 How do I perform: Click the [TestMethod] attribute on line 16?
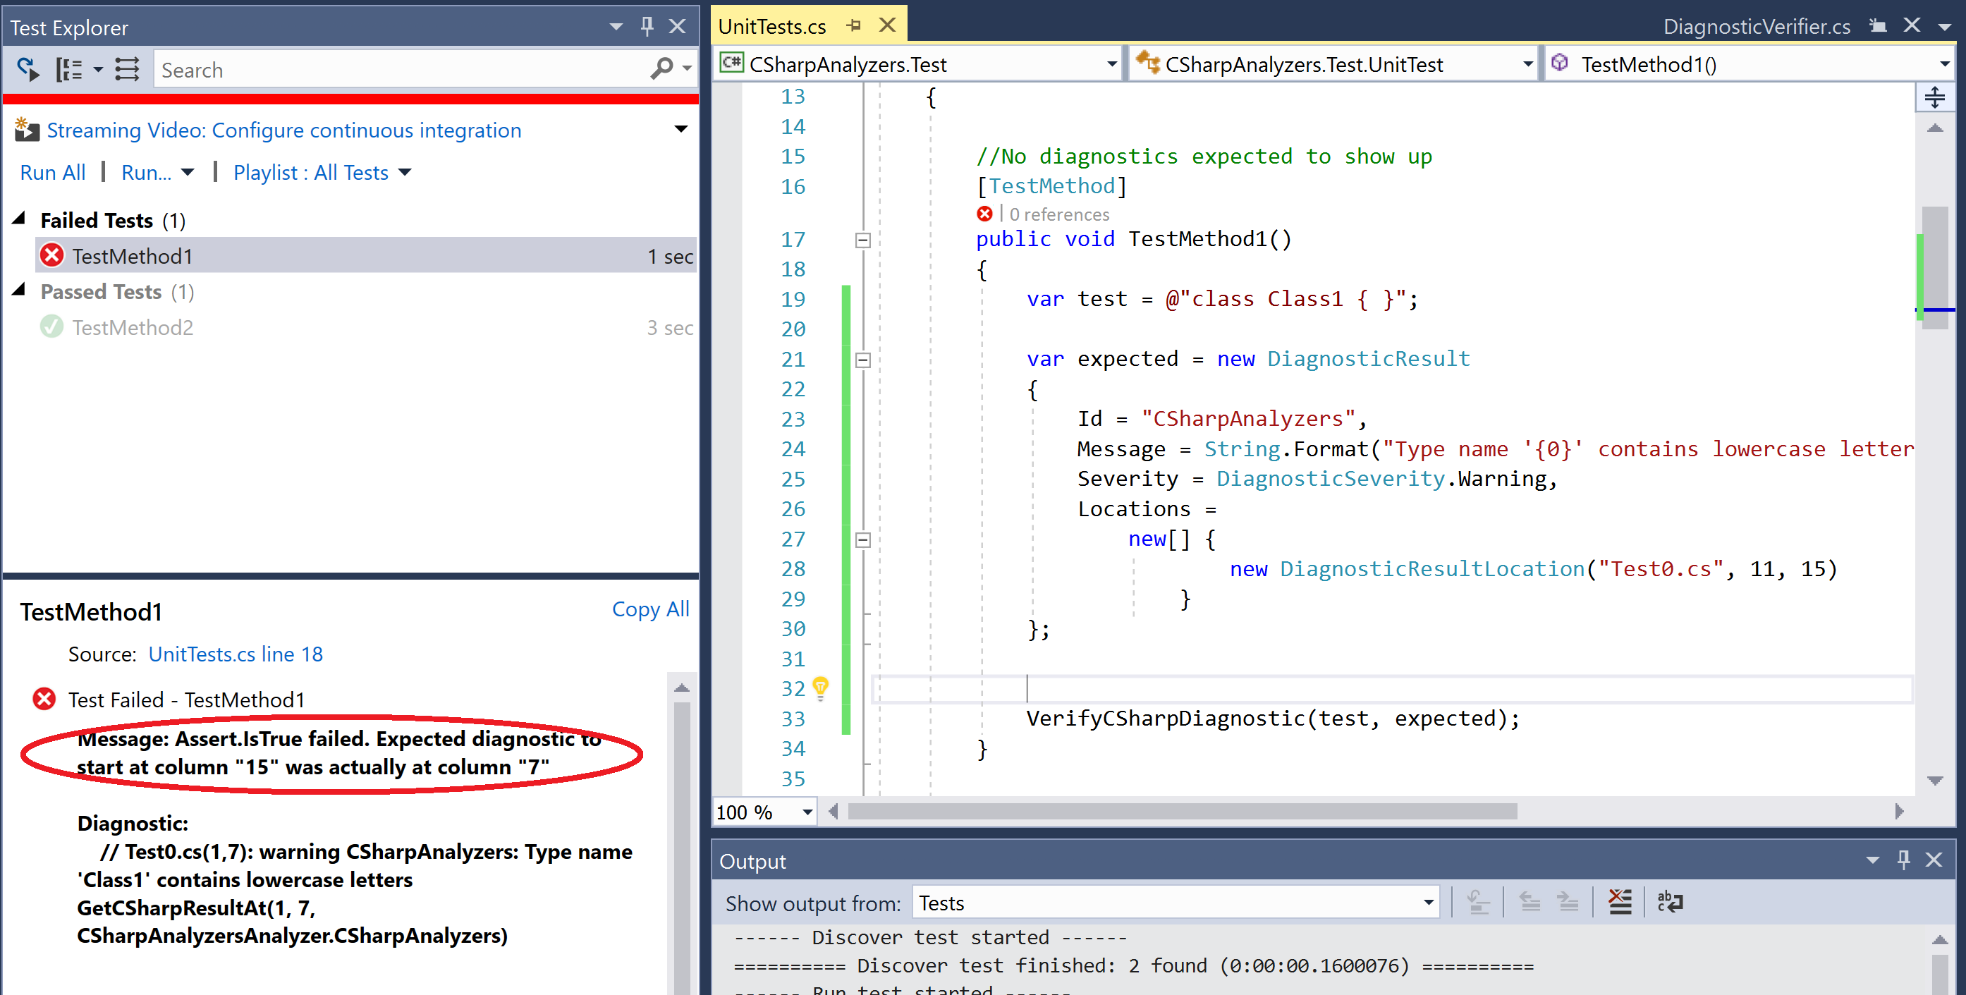coord(1051,185)
